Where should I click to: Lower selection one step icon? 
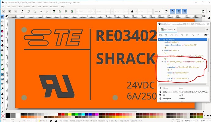click(66, 11)
